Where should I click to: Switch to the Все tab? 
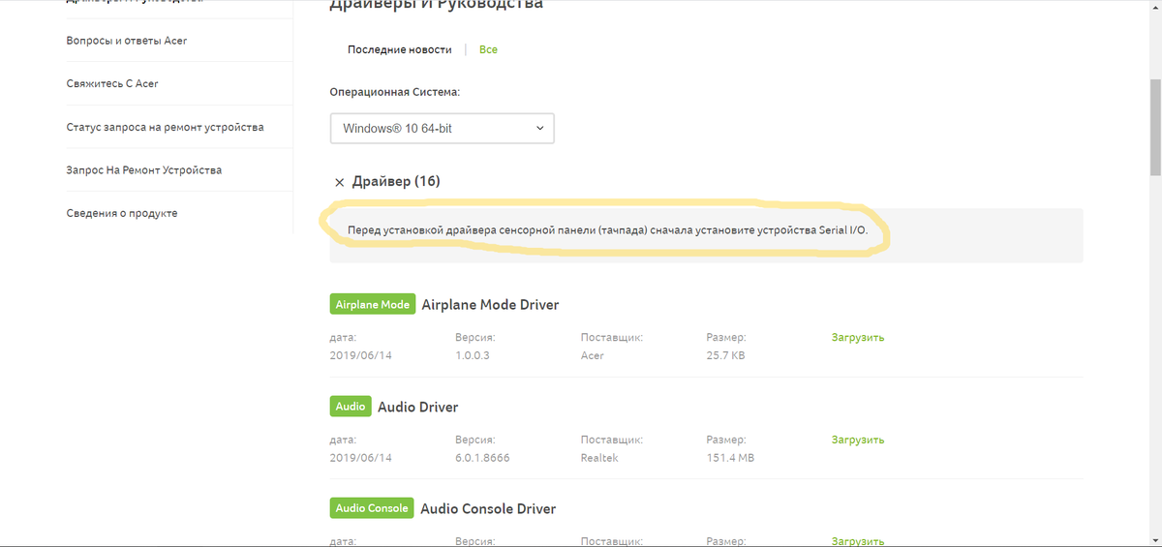488,49
